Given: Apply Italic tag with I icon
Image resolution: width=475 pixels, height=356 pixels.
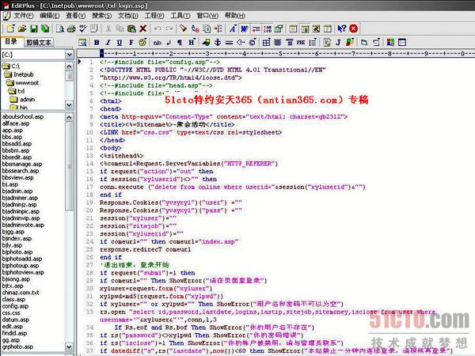Looking at the screenshot, I should click(108, 43).
